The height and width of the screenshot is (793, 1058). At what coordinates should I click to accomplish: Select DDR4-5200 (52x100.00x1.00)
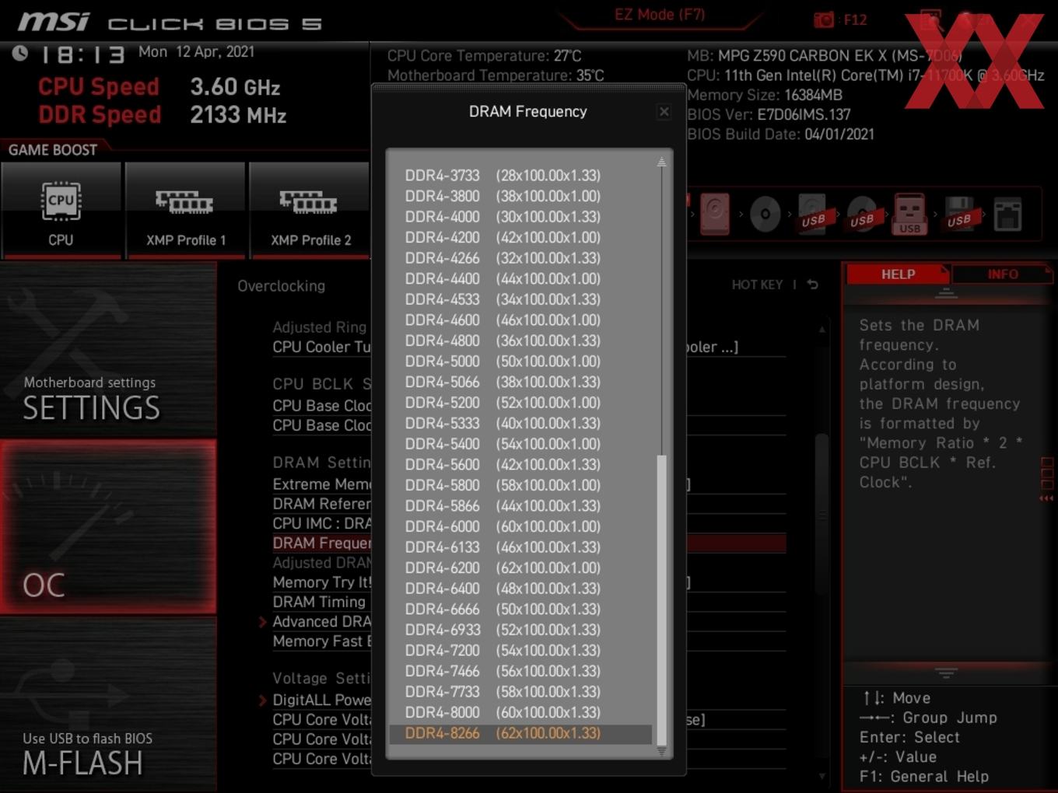point(520,403)
